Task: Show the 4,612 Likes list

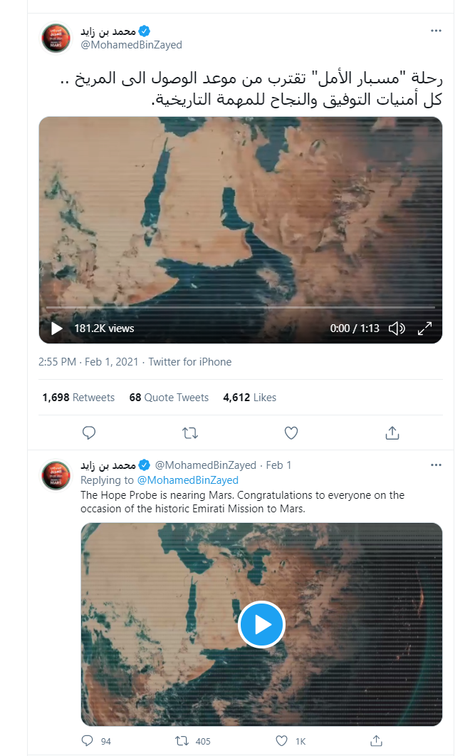Action: point(249,398)
